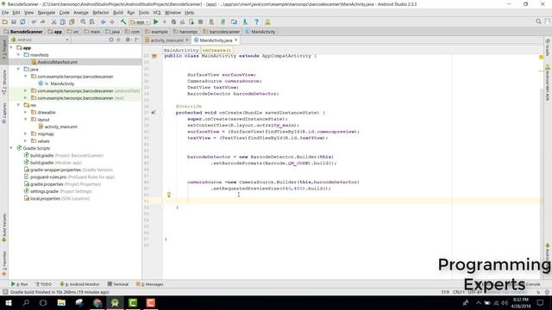Click the barcodescanner package breadcrumb
552x310 pixels.
[221, 32]
